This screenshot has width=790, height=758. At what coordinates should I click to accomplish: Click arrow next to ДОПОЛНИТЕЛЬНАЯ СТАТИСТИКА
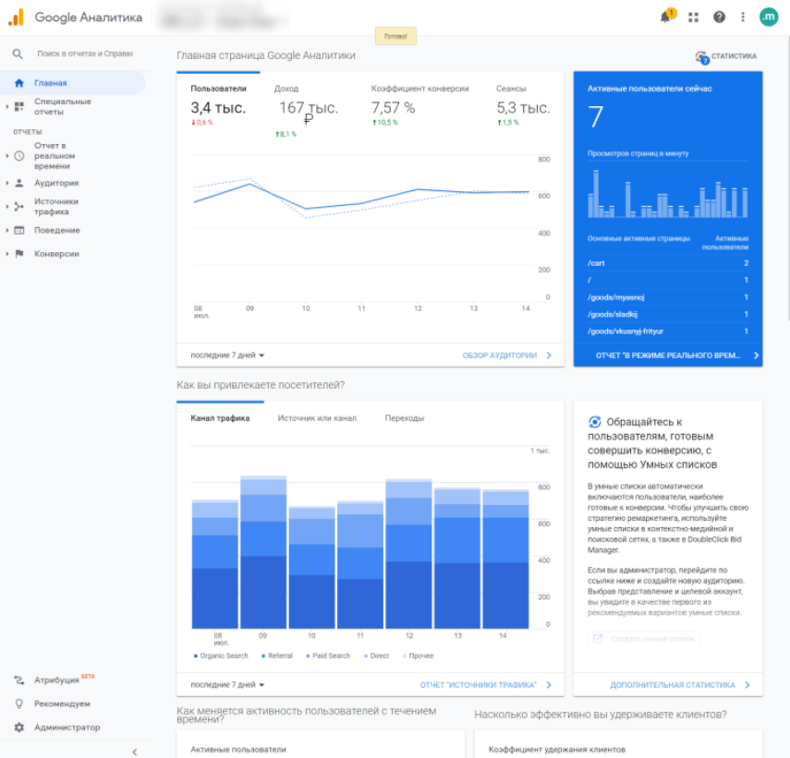pyautogui.click(x=747, y=685)
